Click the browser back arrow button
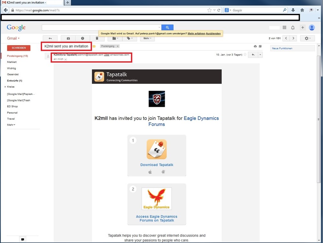The height and width of the screenshot is (243, 323). (5, 10)
